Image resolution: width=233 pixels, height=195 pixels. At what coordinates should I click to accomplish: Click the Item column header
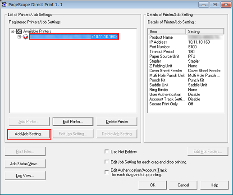pyautogui.click(x=167, y=32)
